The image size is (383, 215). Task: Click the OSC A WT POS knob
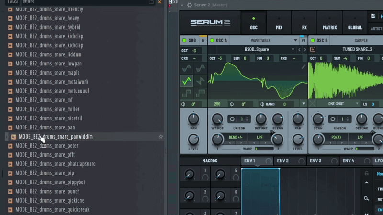217,119
